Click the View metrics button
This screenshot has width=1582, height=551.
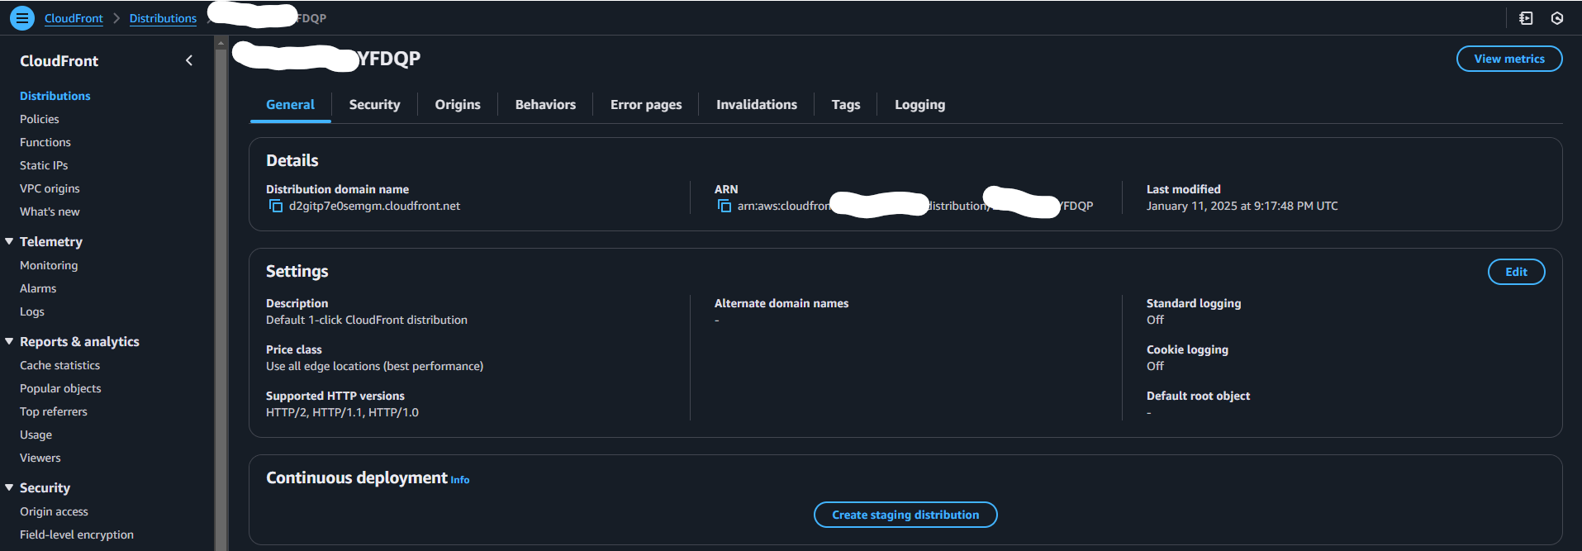click(x=1508, y=59)
